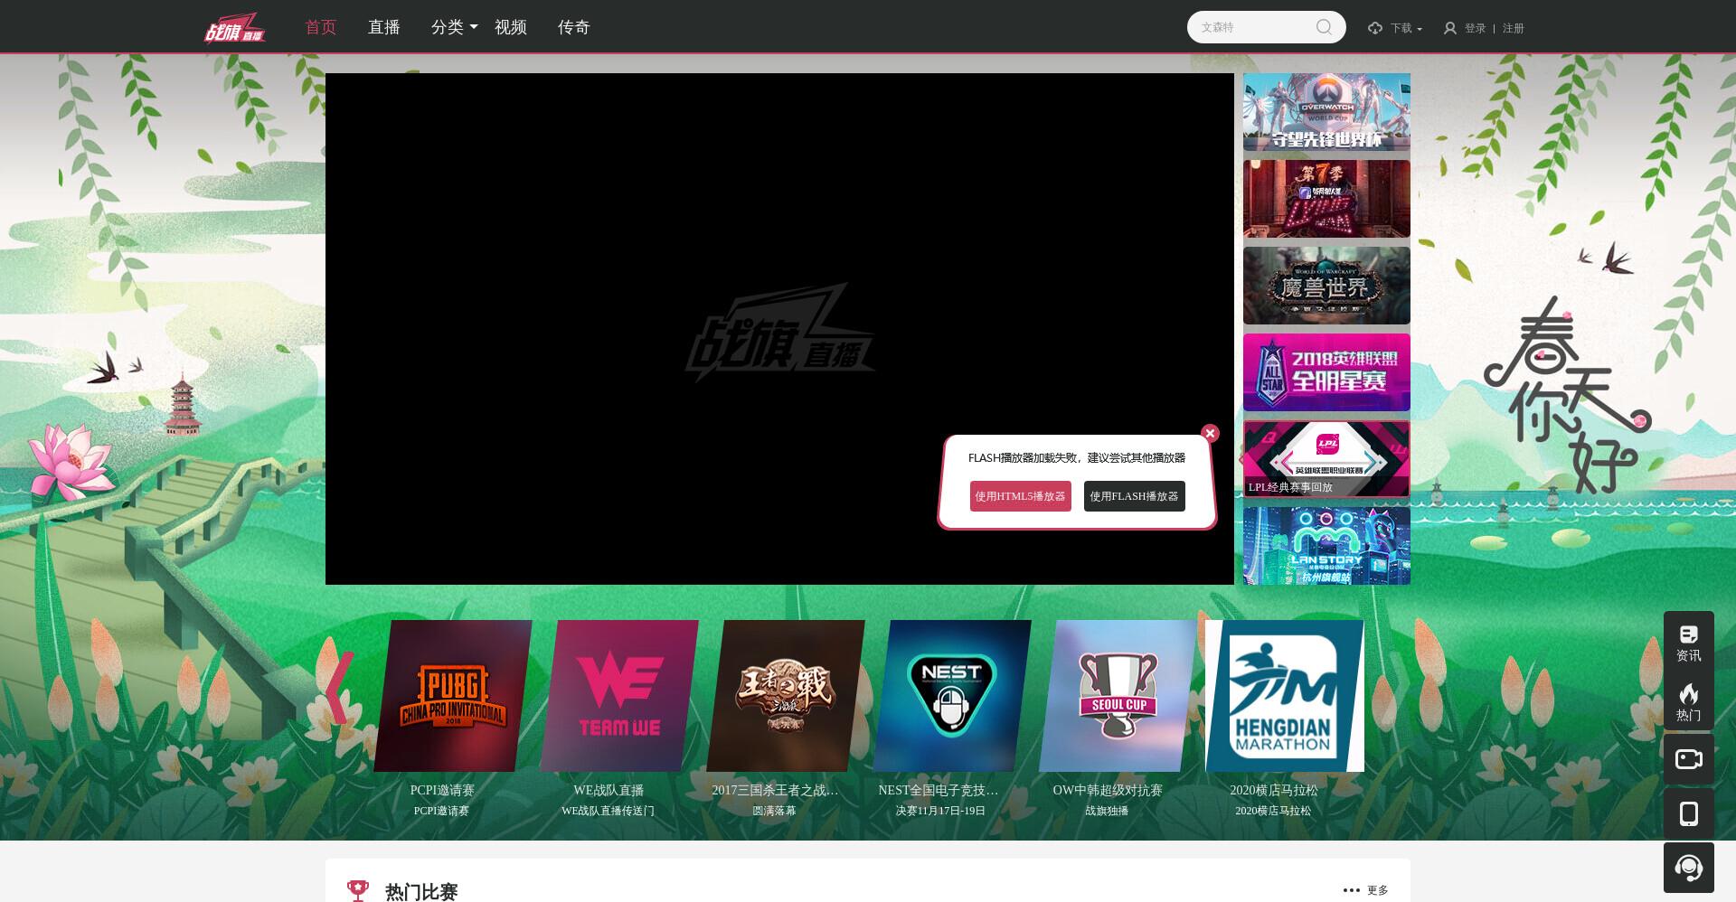Click the 注册 register link
This screenshot has height=902, width=1736.
pyautogui.click(x=1514, y=28)
